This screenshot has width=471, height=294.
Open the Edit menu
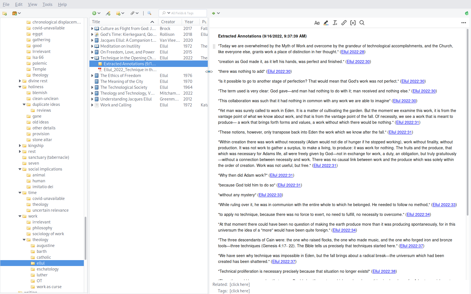[x=19, y=4]
